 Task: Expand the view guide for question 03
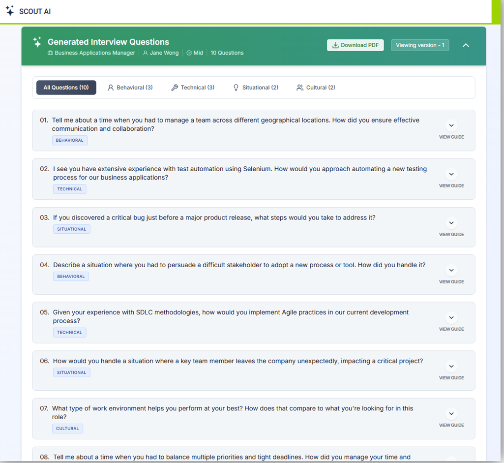(451, 223)
